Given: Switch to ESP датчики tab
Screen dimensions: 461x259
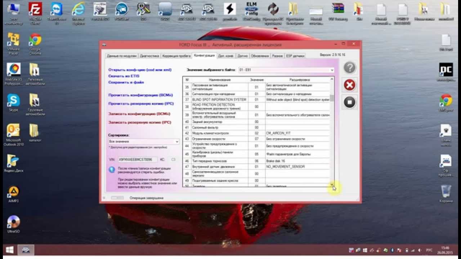Looking at the screenshot, I should (x=295, y=56).
